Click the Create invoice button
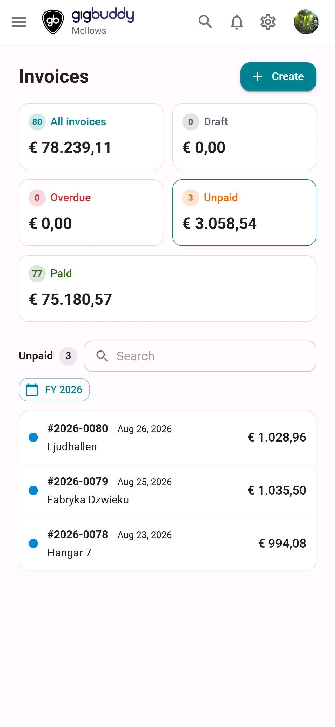 [278, 76]
